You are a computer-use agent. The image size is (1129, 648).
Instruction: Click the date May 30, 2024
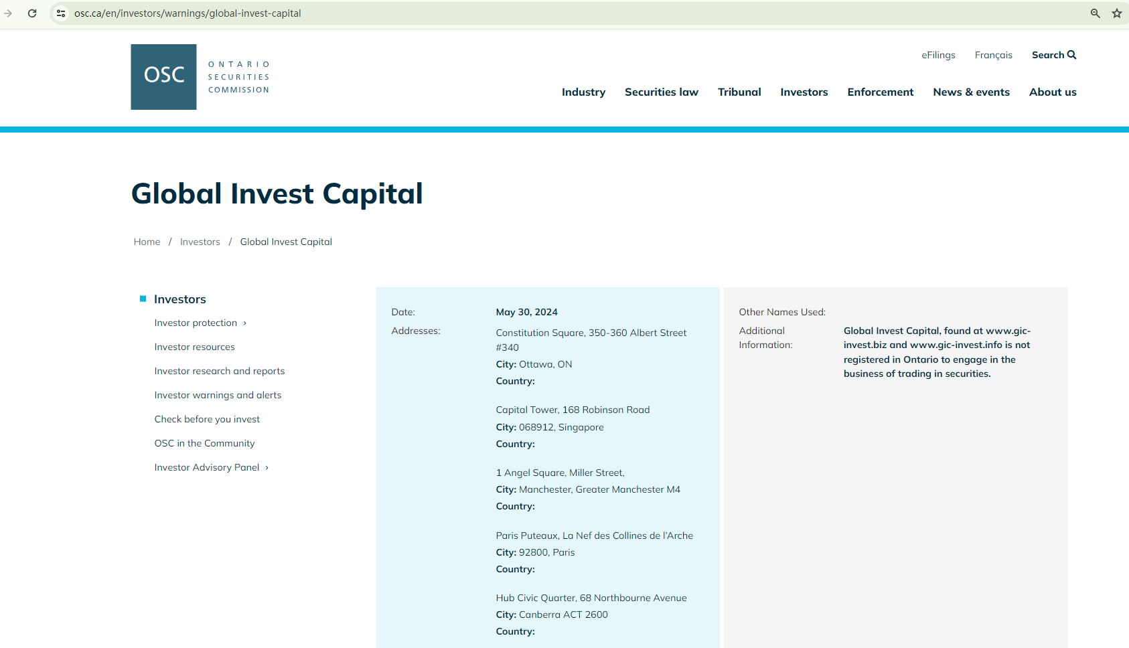pos(527,312)
